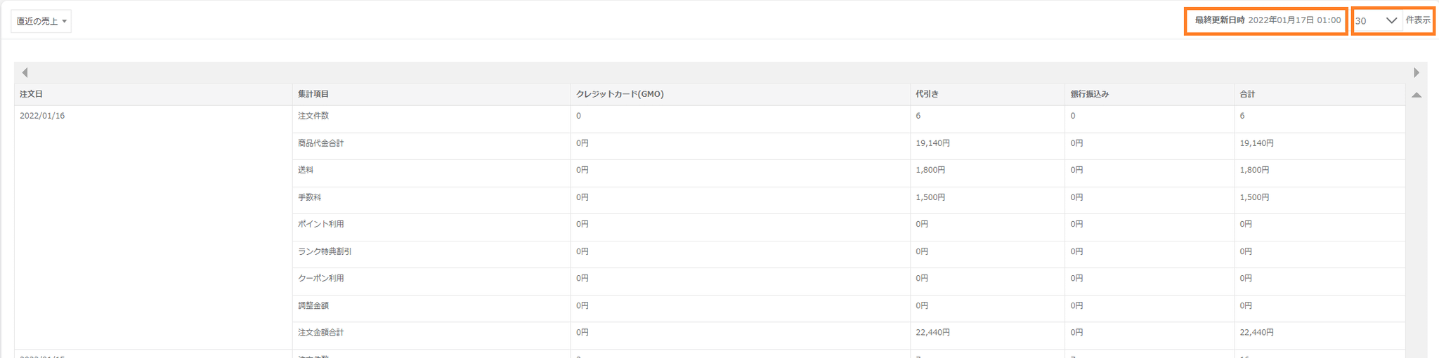Click the 代引き column header

pos(927,94)
